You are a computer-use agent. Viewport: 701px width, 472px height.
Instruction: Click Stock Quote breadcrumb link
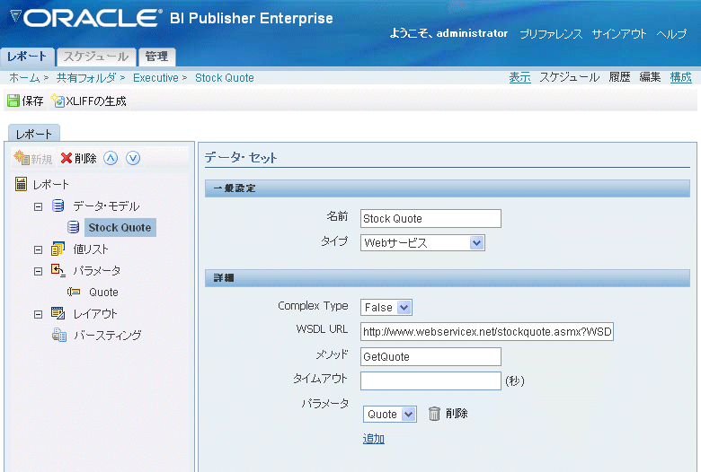click(225, 78)
